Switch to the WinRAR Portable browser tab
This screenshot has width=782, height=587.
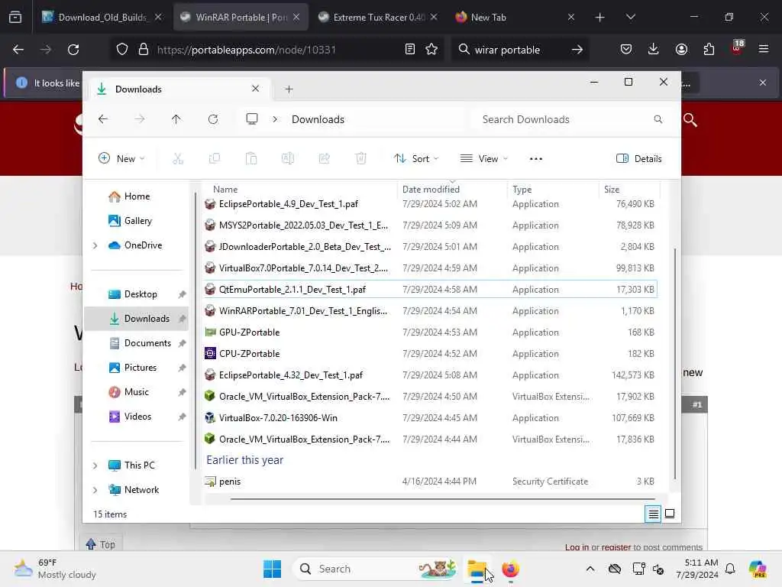(241, 17)
